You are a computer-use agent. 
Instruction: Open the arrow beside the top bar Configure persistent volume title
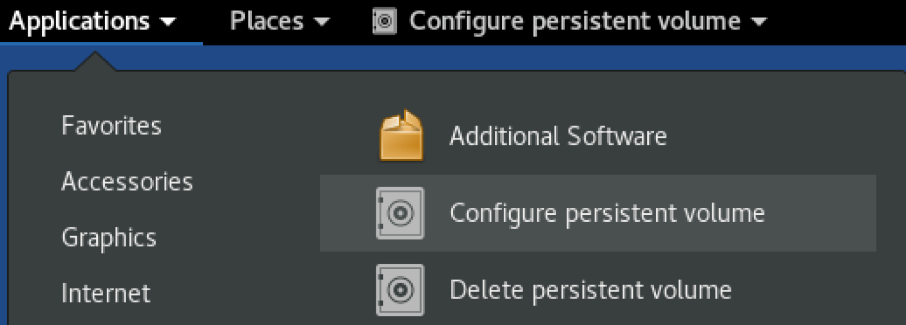tap(759, 22)
